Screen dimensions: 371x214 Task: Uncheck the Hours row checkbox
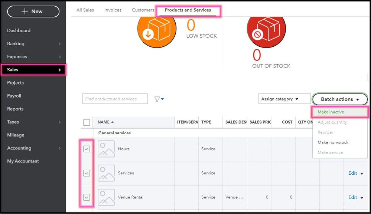click(x=87, y=149)
